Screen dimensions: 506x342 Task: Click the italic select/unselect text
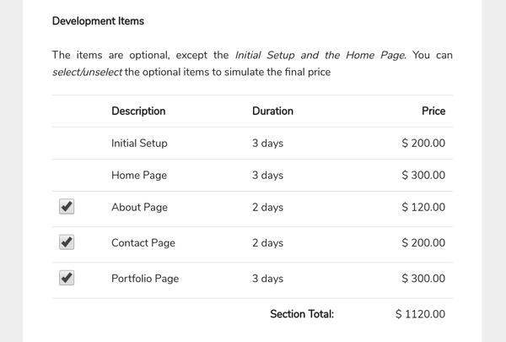click(87, 72)
